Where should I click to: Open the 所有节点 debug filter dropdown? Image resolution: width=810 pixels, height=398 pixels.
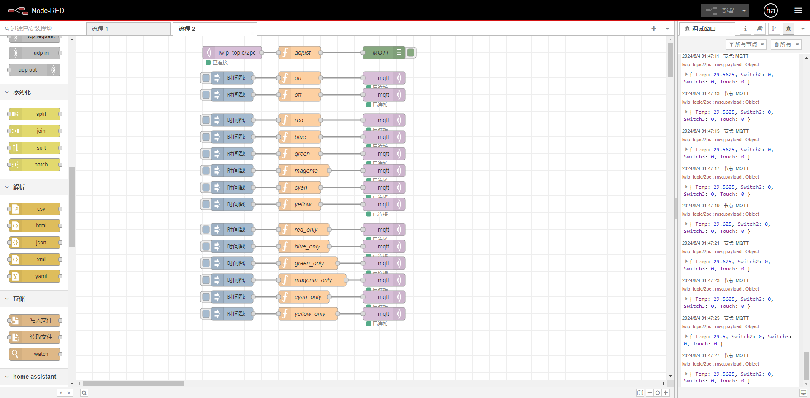point(746,44)
